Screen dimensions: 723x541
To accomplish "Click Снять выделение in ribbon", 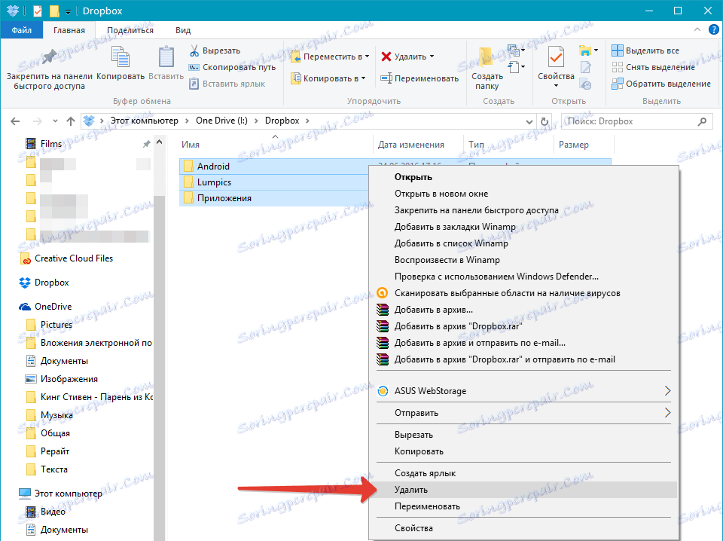I will click(x=653, y=67).
